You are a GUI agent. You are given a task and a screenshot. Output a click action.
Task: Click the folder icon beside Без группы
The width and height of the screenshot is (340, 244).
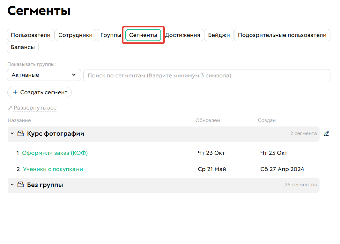[20, 185]
